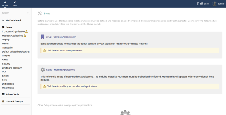Click 'Click here to setup main parameters'
The image size is (226, 115).
click(x=64, y=50)
